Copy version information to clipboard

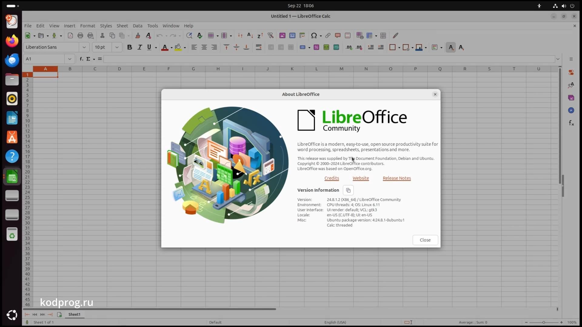[348, 190]
